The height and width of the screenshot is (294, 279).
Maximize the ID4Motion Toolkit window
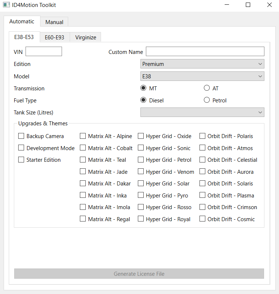pos(248,5)
